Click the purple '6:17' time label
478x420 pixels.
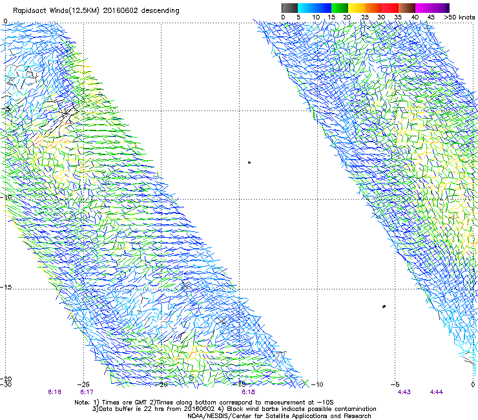tap(87, 392)
